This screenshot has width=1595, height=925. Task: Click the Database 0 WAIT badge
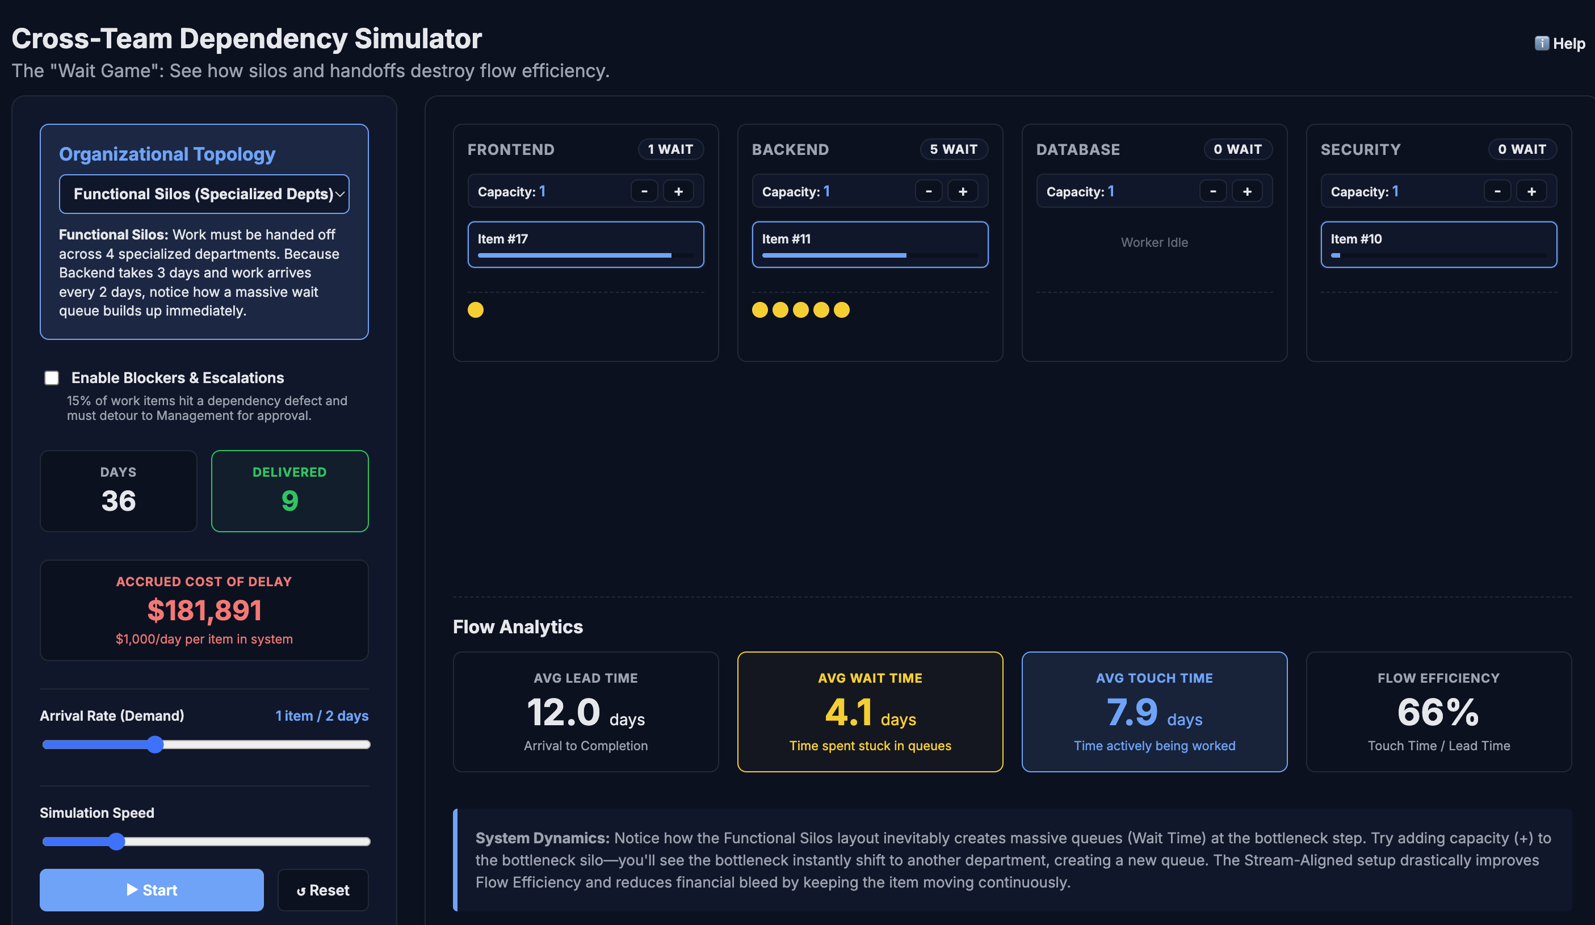pyautogui.click(x=1238, y=149)
